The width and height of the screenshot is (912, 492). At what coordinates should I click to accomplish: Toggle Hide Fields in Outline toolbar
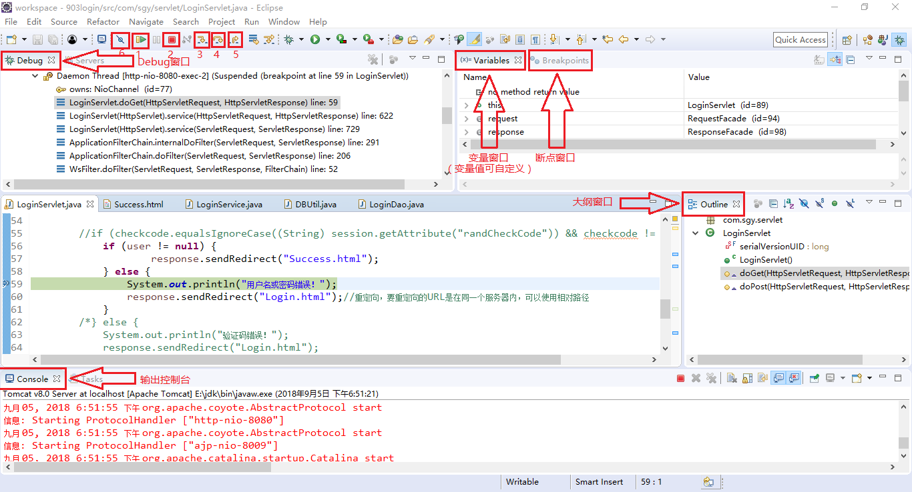pos(804,204)
